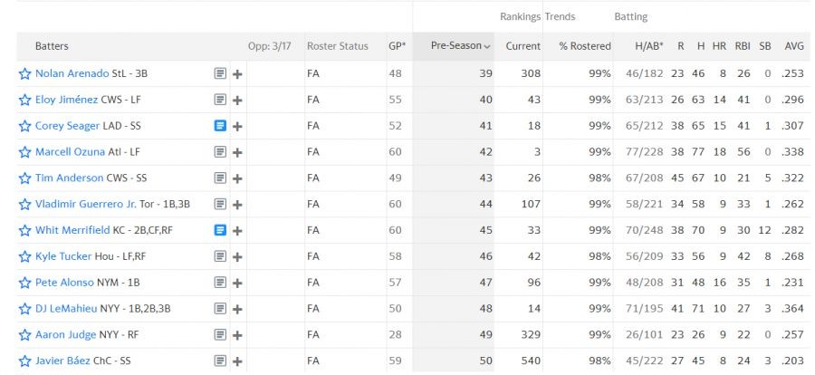Screen dimensions: 815x375
Task: Open player notes for Corey Seager
Action: [220, 127]
